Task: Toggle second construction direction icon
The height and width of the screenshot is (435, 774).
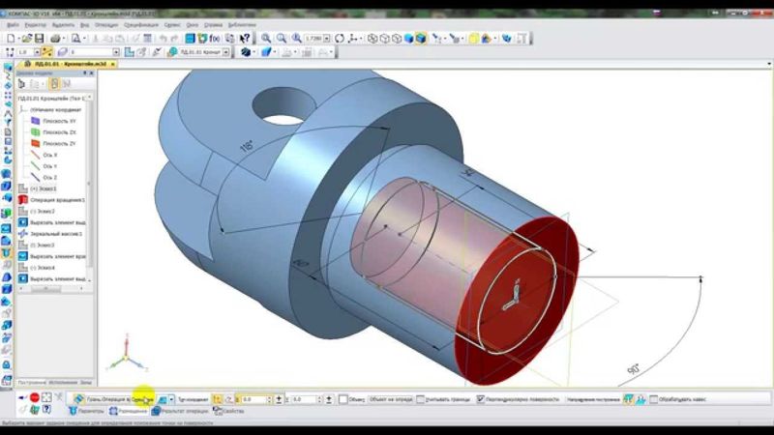Action: click(x=640, y=399)
